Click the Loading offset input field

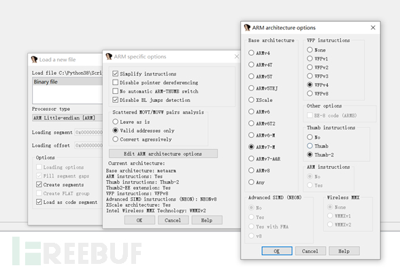click(x=88, y=146)
